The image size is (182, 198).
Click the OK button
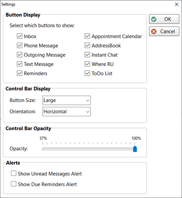click(x=164, y=19)
